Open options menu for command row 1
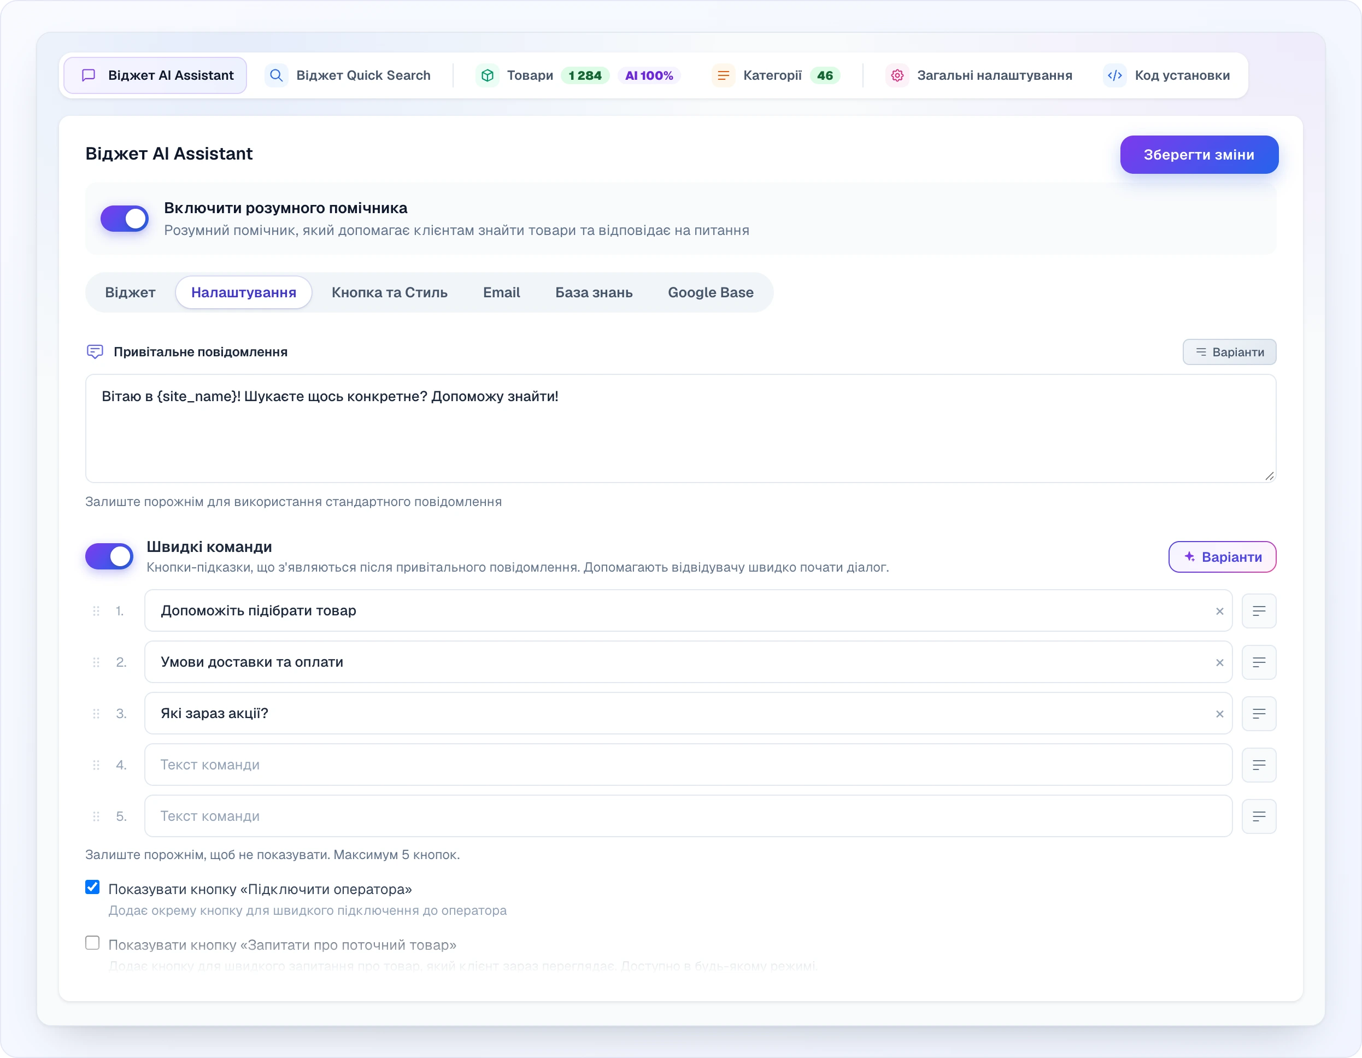 (1259, 611)
